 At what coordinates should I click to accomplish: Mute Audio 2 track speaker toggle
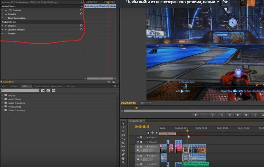pyautogui.click(x=138, y=164)
